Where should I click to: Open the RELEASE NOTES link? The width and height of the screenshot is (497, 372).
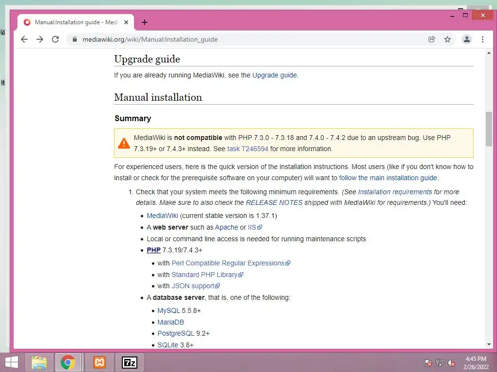[x=274, y=202]
